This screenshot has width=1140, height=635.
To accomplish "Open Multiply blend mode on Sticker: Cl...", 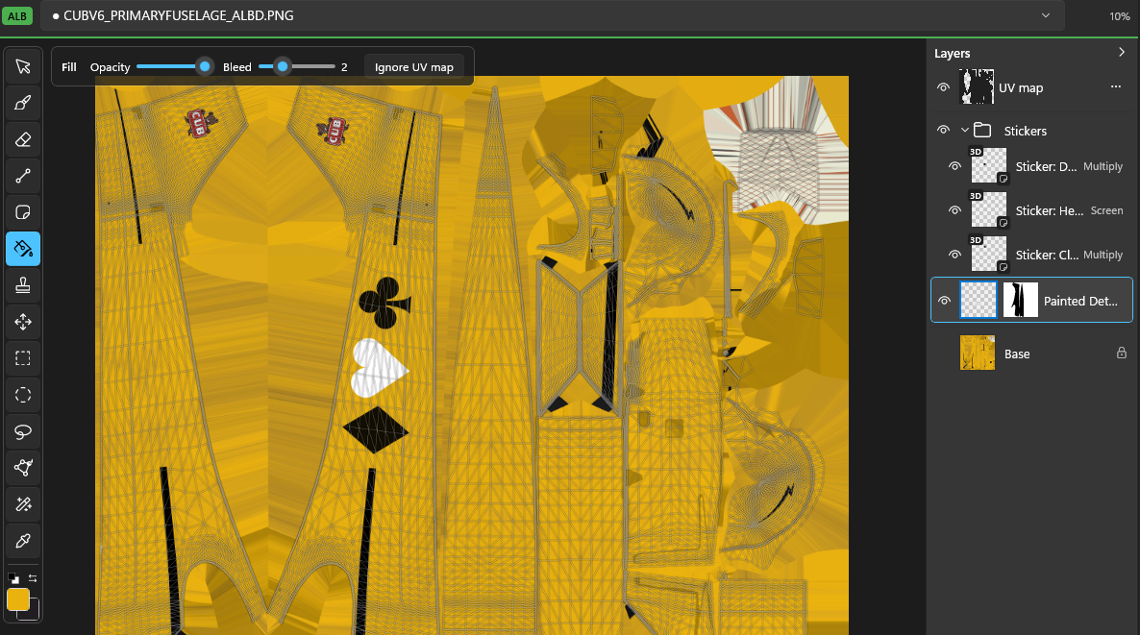I will (1103, 255).
